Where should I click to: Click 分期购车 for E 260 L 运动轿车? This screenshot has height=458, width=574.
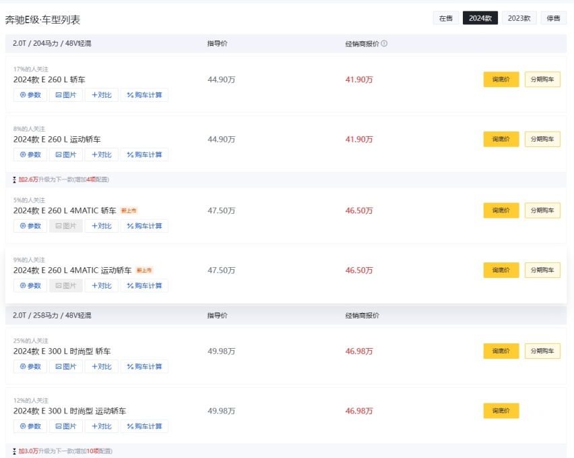click(x=542, y=139)
